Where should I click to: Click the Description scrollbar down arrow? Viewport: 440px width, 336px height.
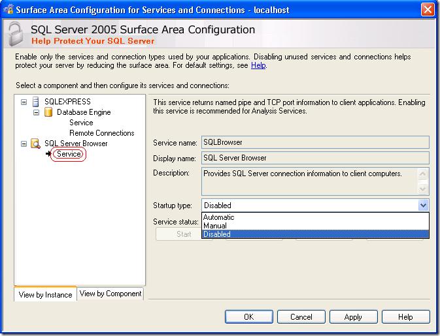(x=422, y=189)
